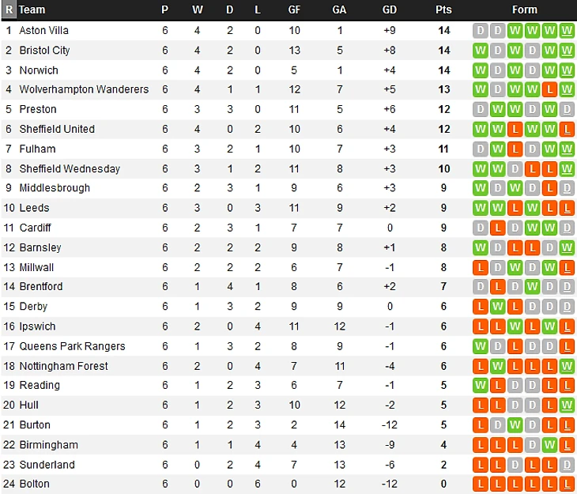
Task: Open the Queens Park Rangers team link
Action: [x=72, y=346]
